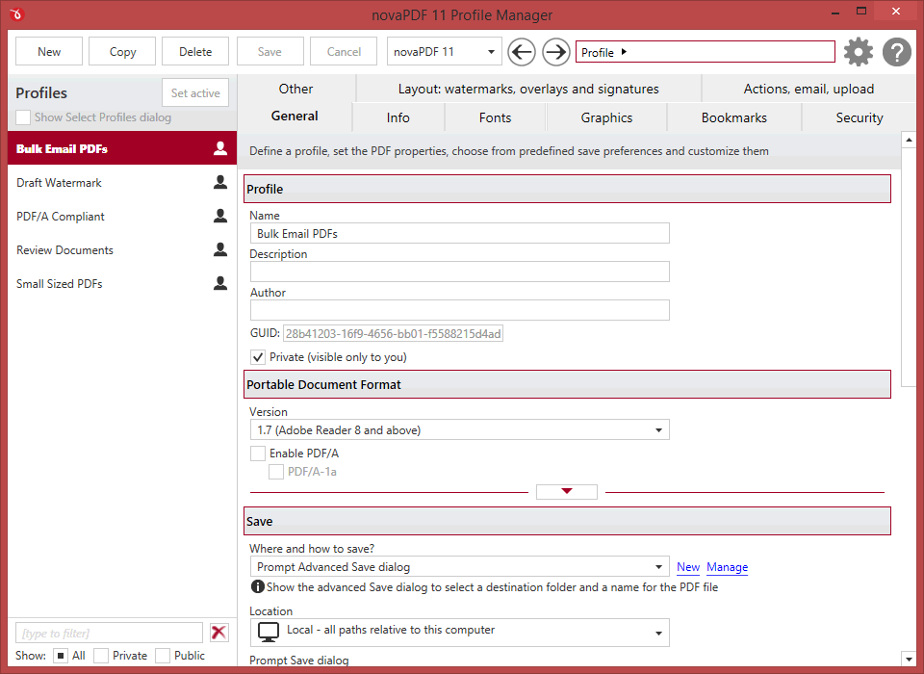Open the PDF Version dropdown

pyautogui.click(x=460, y=429)
